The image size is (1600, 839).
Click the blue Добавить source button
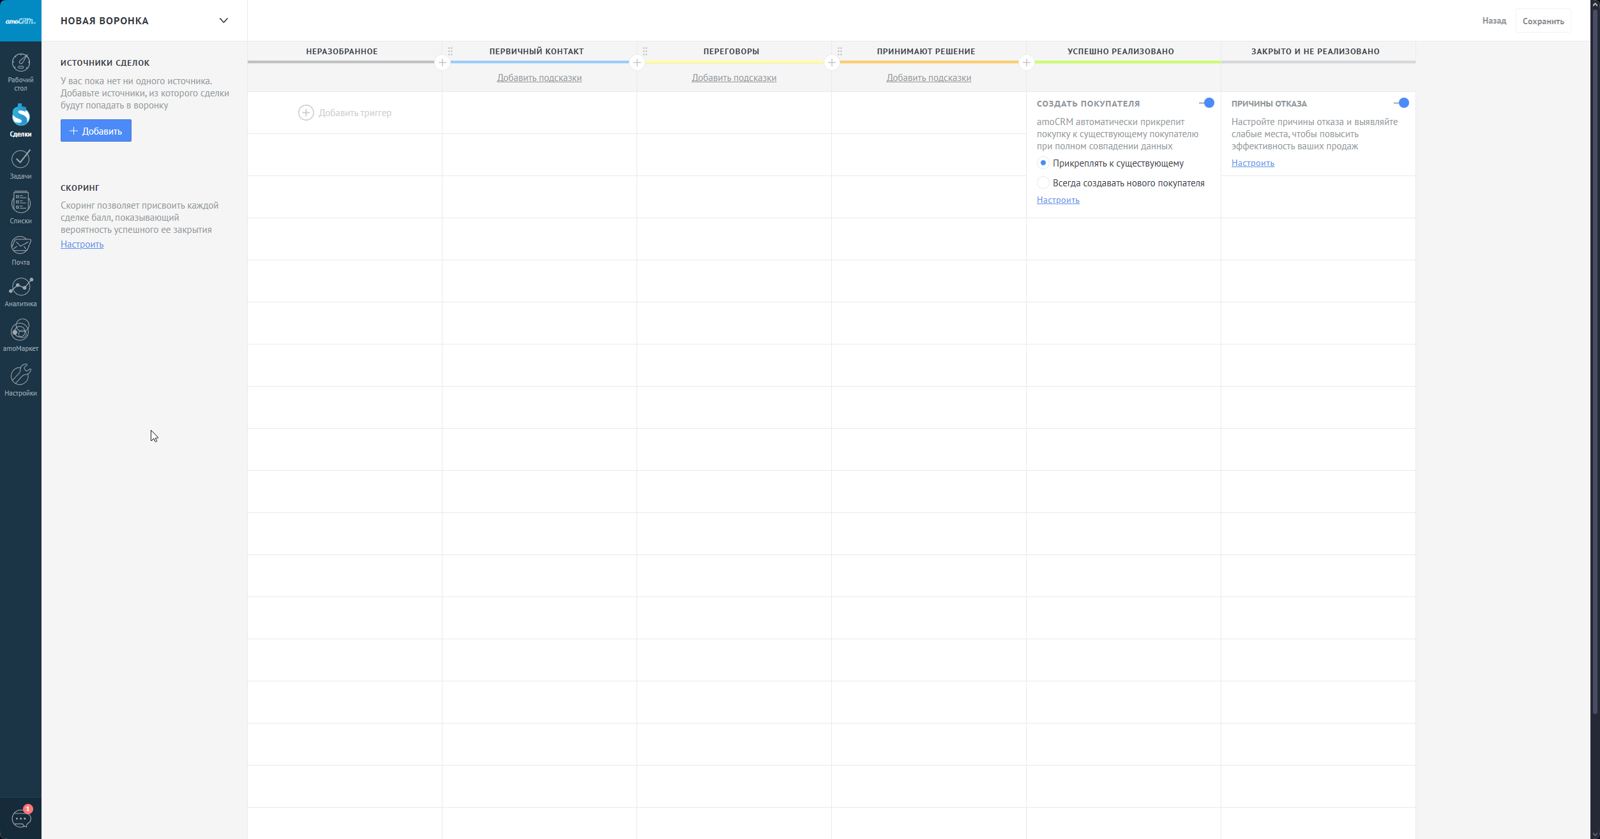96,131
